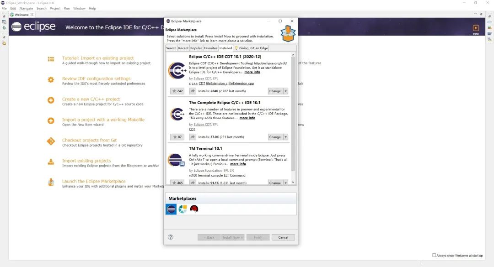Open more info link for Eclipse CDT 10.1
Image resolution: width=494 pixels, height=267 pixels.
(x=252, y=72)
